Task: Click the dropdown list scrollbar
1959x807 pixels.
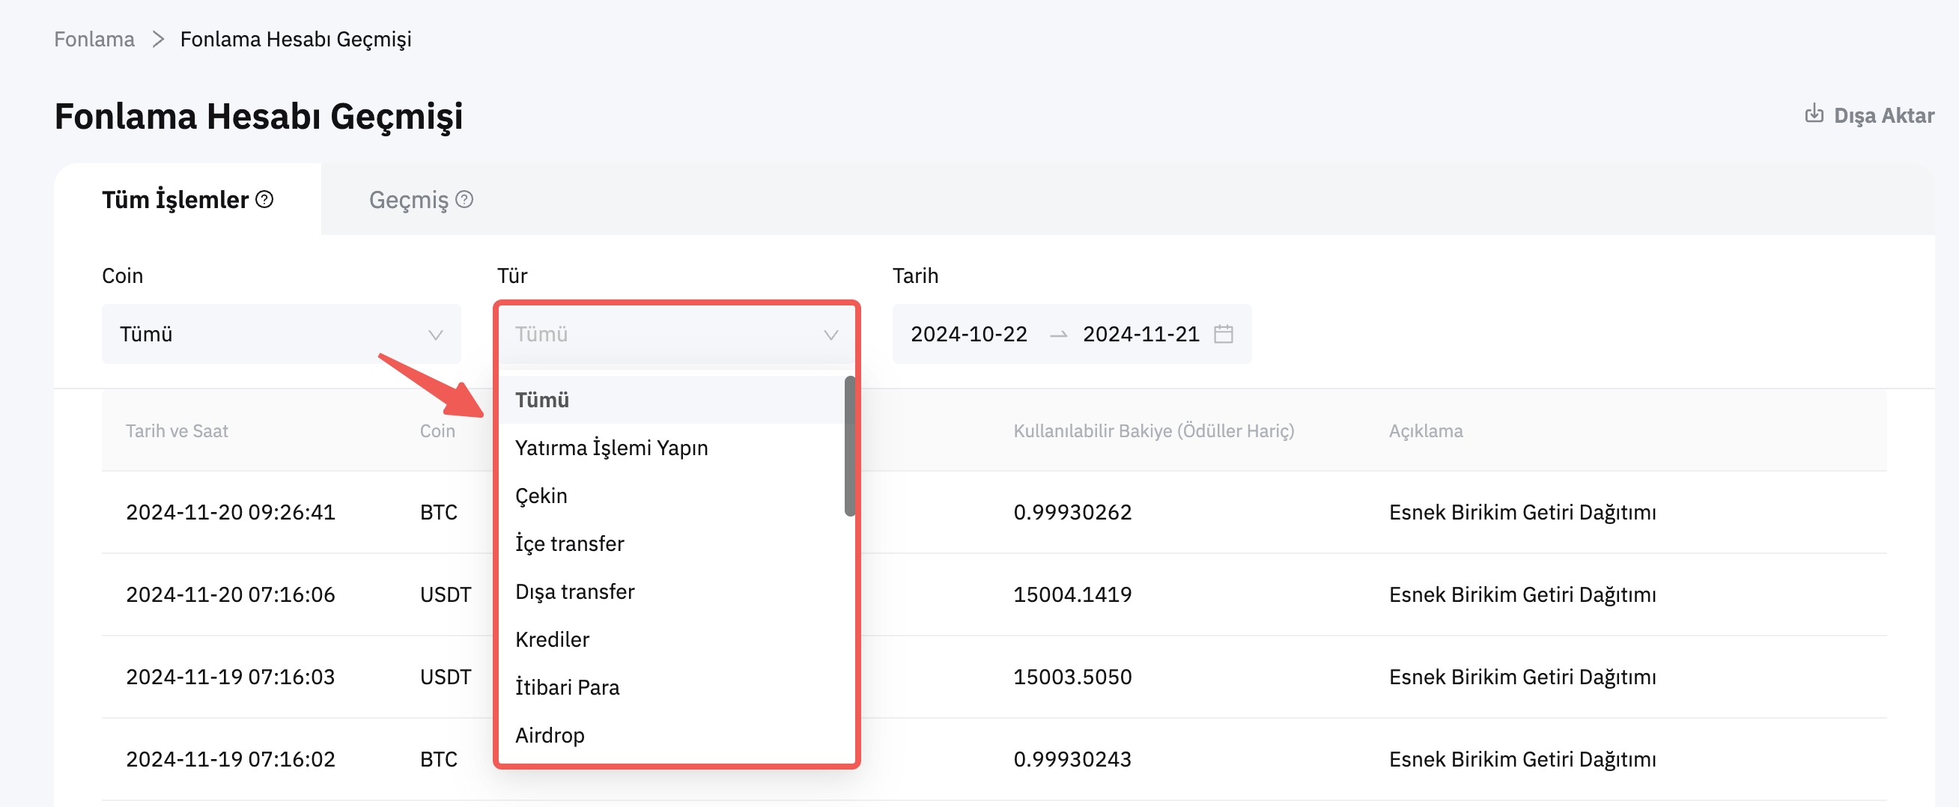Action: tap(848, 446)
